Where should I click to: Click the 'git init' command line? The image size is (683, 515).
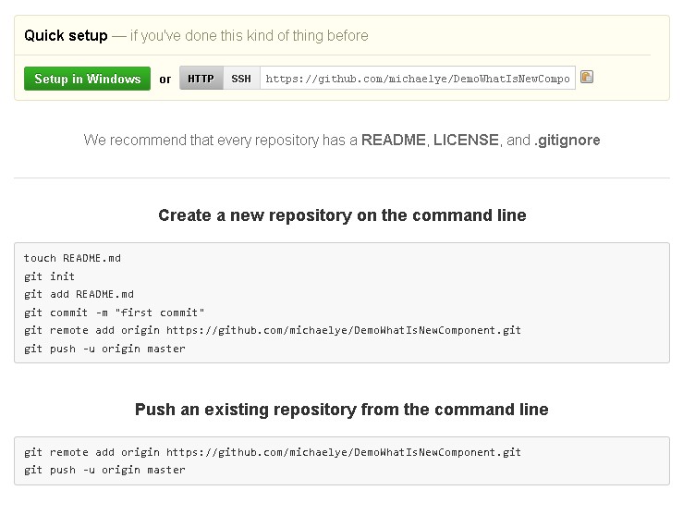(x=49, y=276)
